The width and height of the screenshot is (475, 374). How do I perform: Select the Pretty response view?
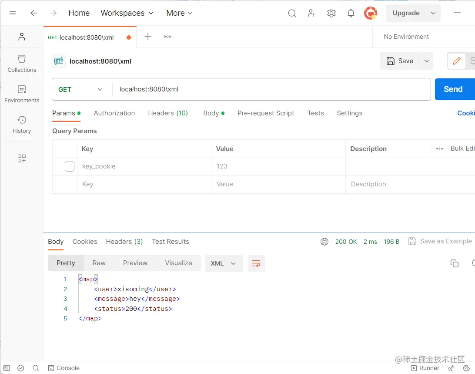[x=66, y=263]
